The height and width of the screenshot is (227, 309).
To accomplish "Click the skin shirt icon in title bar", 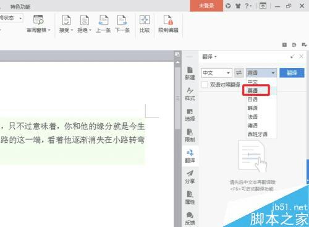I will click(238, 6).
